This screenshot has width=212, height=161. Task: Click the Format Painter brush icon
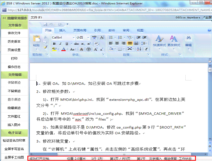45,47
